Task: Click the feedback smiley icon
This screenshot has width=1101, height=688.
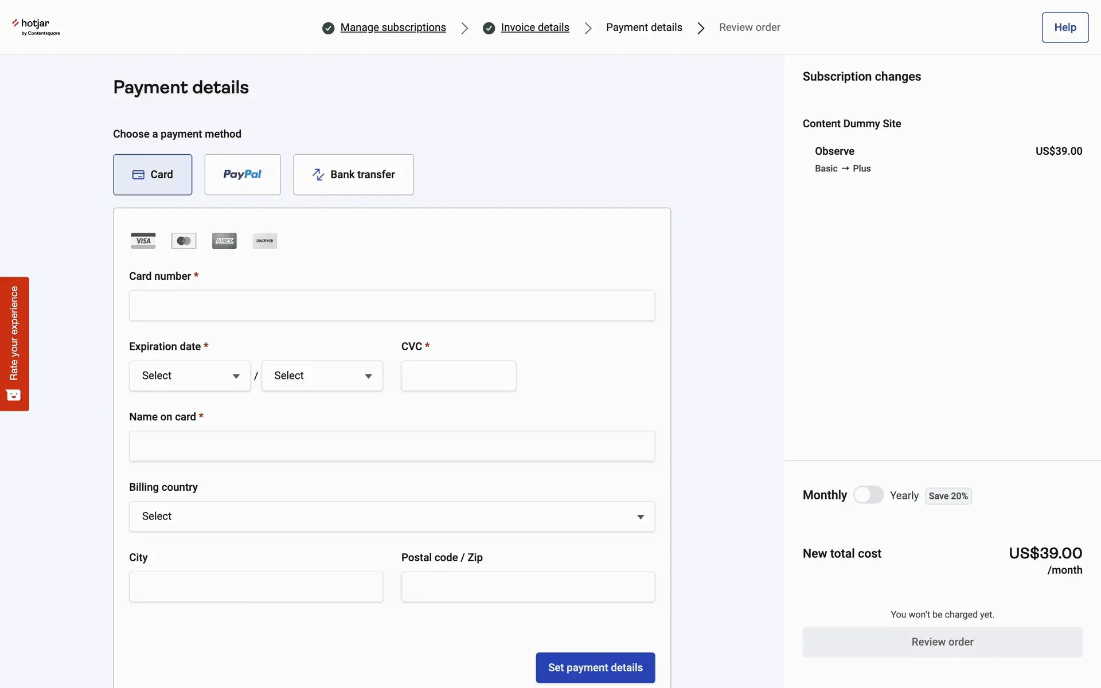Action: tap(14, 395)
